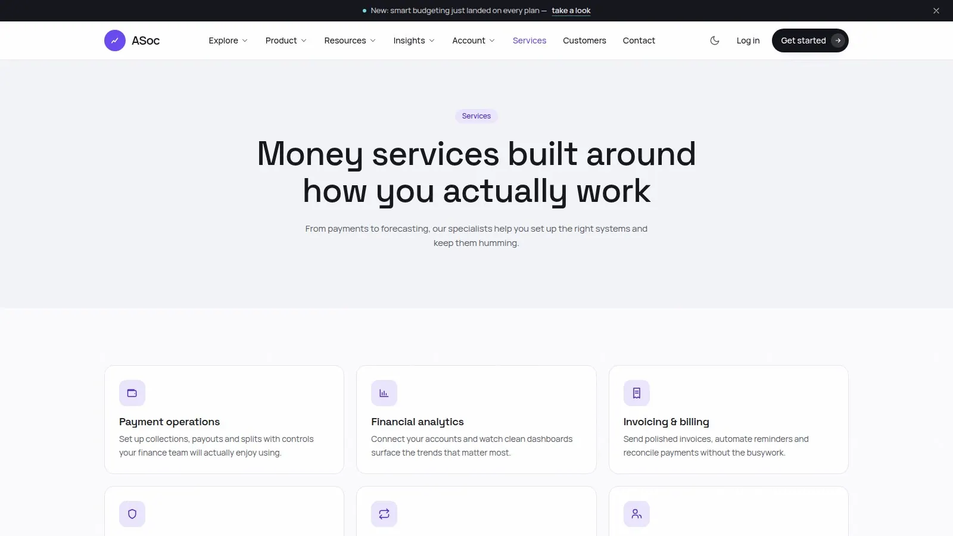Viewport: 953px width, 536px height.
Task: Go to the Services nav link
Action: (530, 40)
